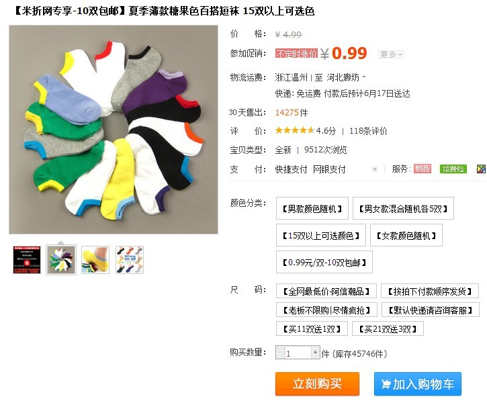
Task: Click the rating stars icon
Action: point(294,130)
